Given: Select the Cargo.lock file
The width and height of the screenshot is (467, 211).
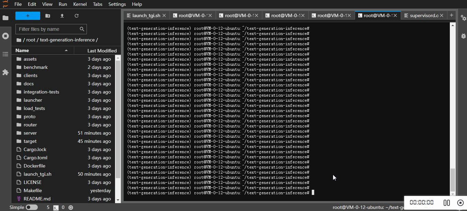Looking at the screenshot, I should (x=63, y=149).
